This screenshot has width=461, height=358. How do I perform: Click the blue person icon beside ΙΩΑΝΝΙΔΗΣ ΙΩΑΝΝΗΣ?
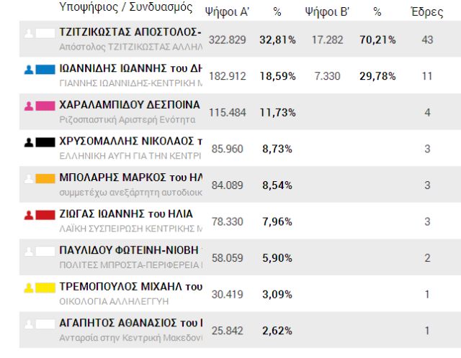pos(30,70)
